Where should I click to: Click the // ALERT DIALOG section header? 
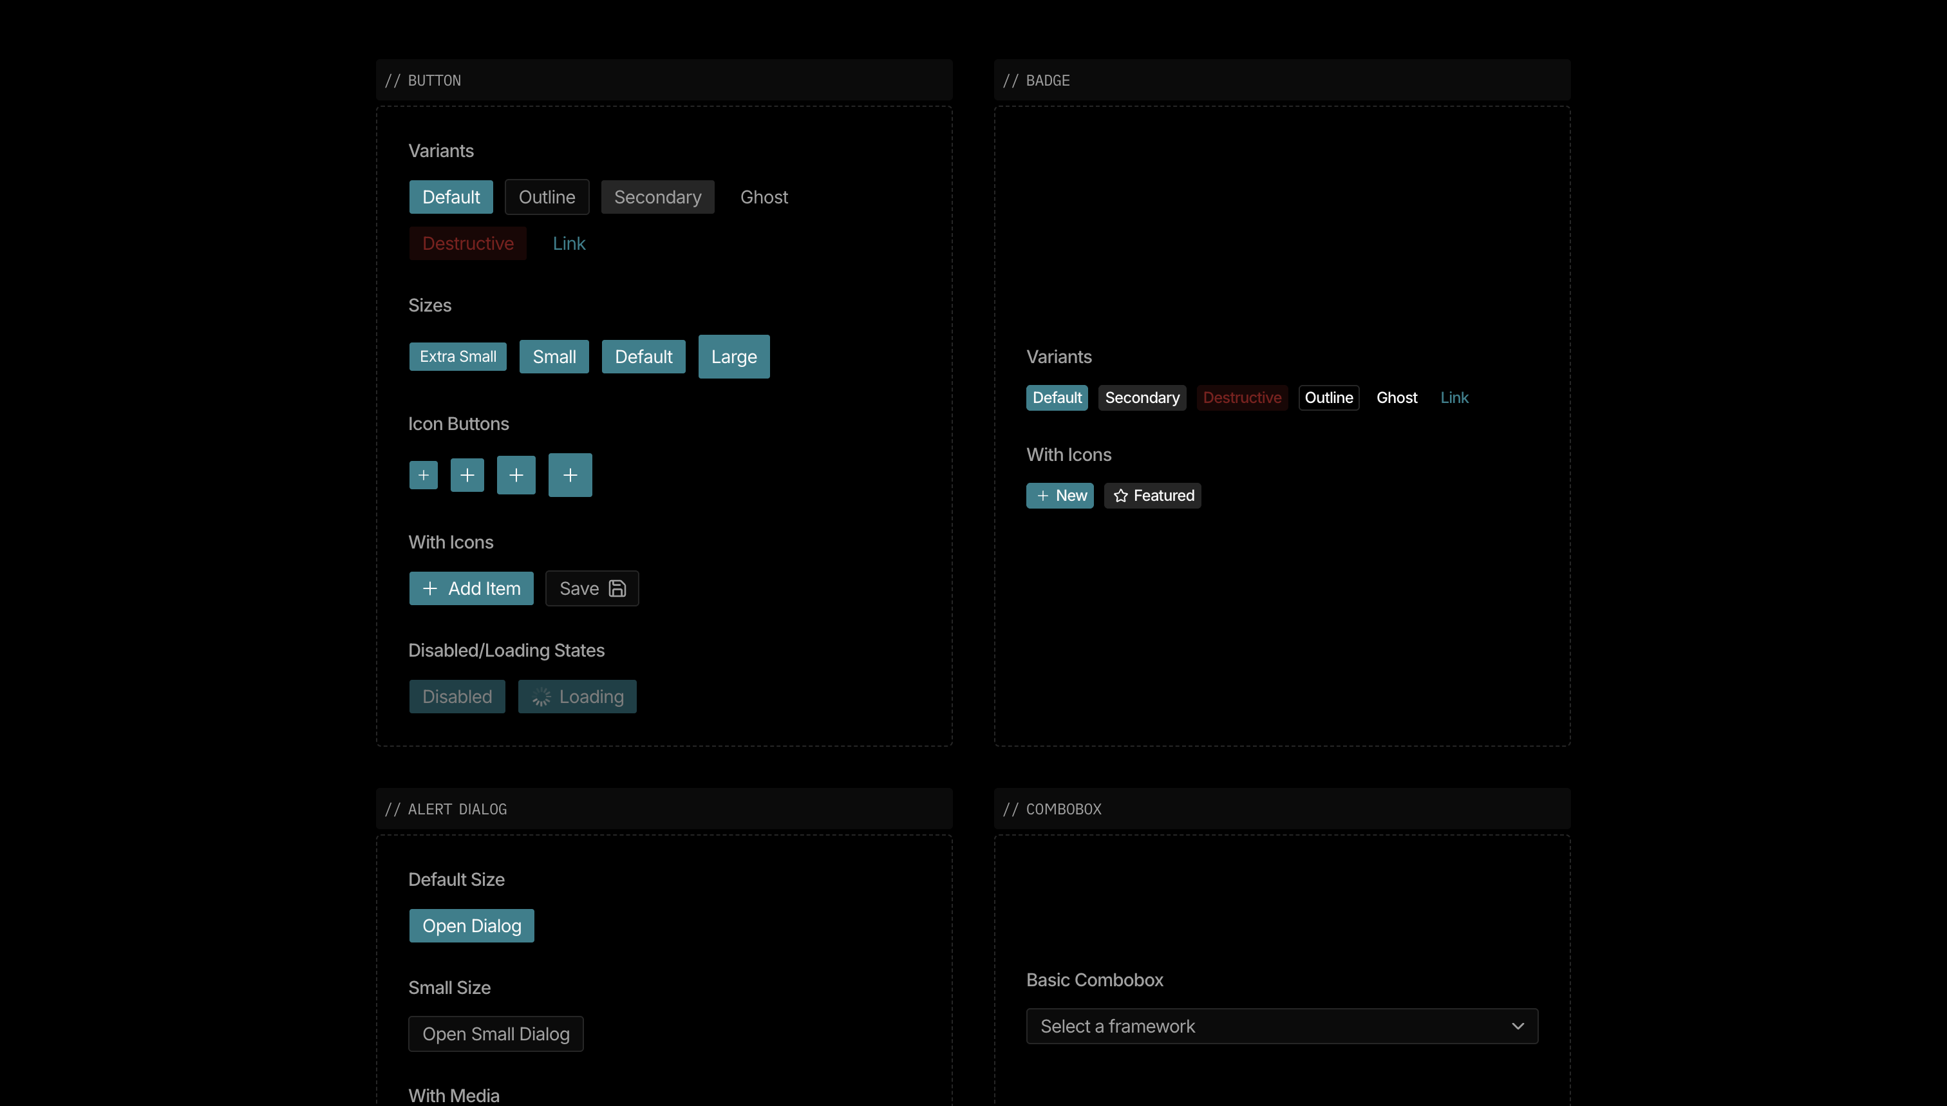[x=664, y=809]
